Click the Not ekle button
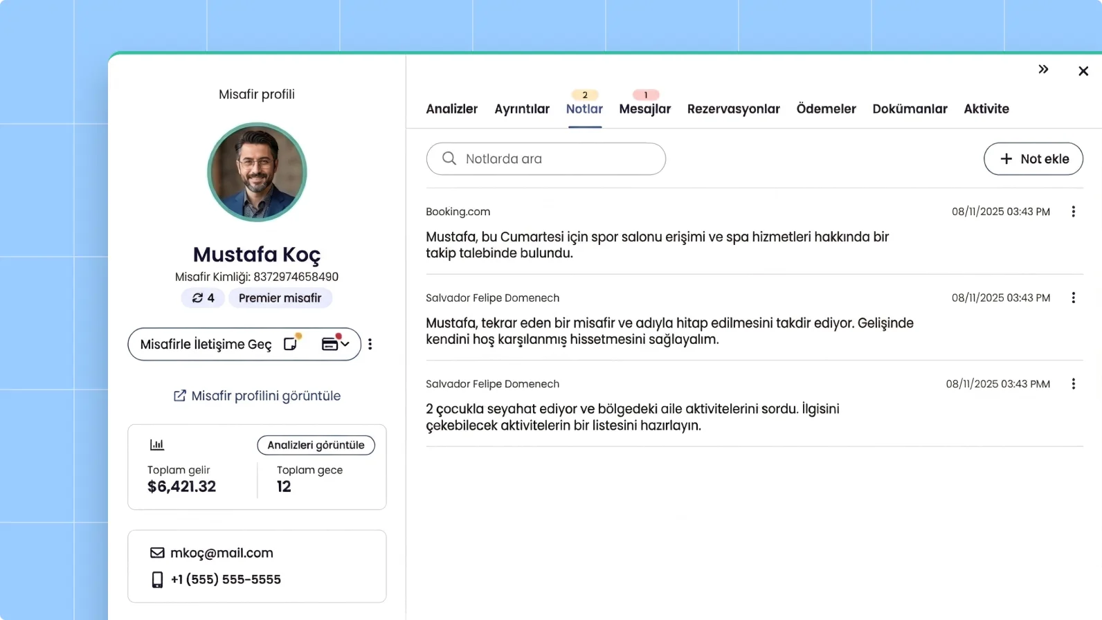This screenshot has width=1102, height=620. (1033, 159)
